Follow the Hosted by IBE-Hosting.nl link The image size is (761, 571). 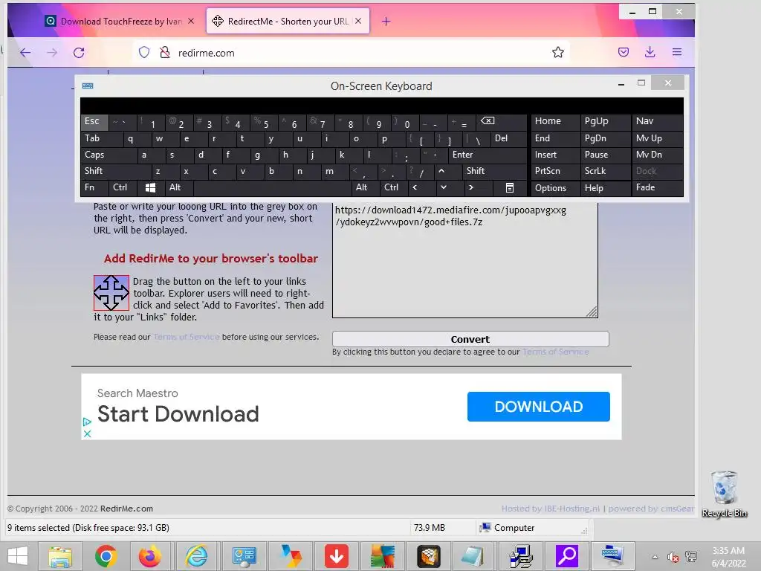click(551, 509)
